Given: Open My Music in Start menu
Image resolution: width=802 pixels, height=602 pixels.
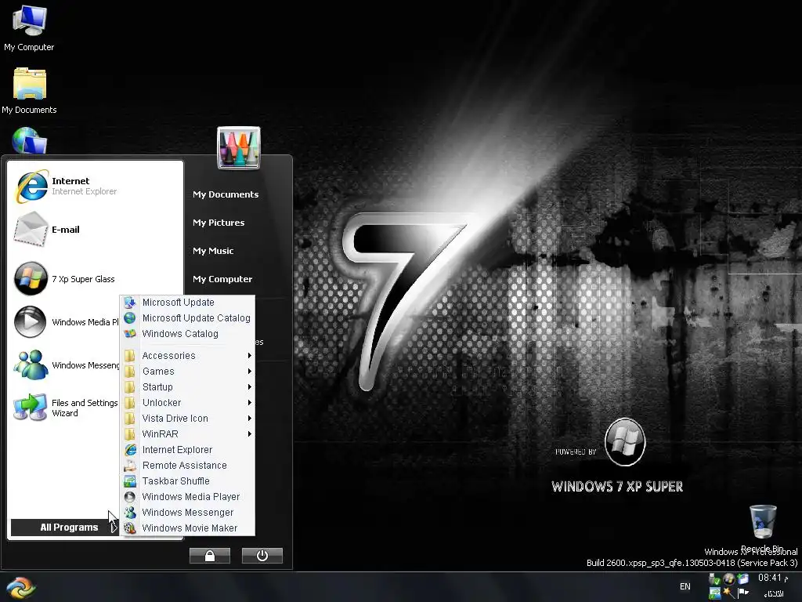Looking at the screenshot, I should pyautogui.click(x=213, y=251).
